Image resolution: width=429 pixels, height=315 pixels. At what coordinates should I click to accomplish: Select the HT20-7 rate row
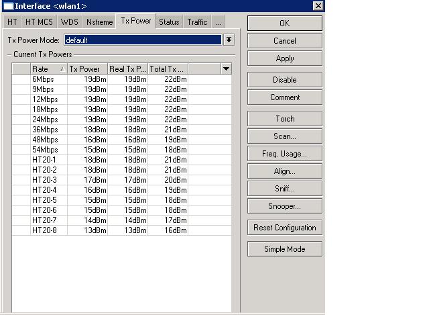point(122,220)
